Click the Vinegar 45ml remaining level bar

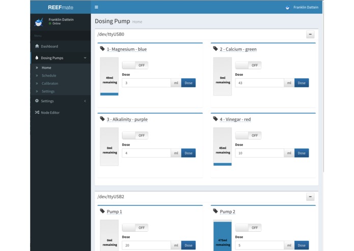[x=223, y=146]
